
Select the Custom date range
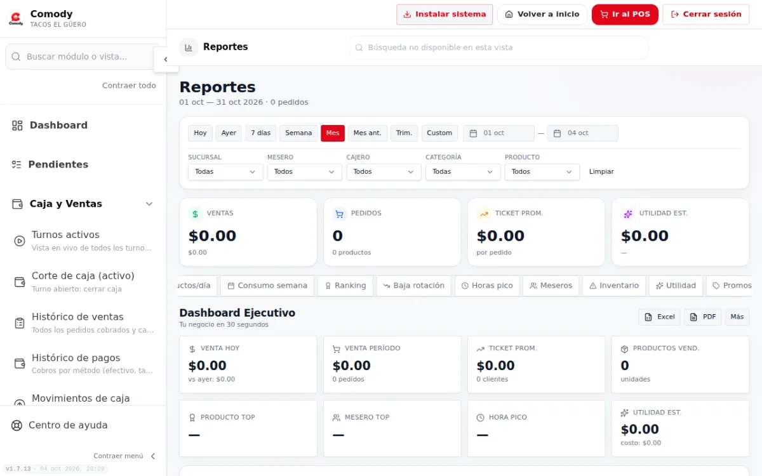[439, 133]
